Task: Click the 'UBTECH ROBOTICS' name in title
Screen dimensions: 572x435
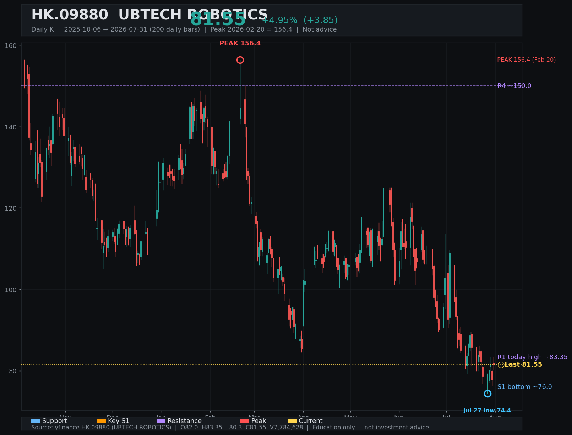Action: coord(193,15)
